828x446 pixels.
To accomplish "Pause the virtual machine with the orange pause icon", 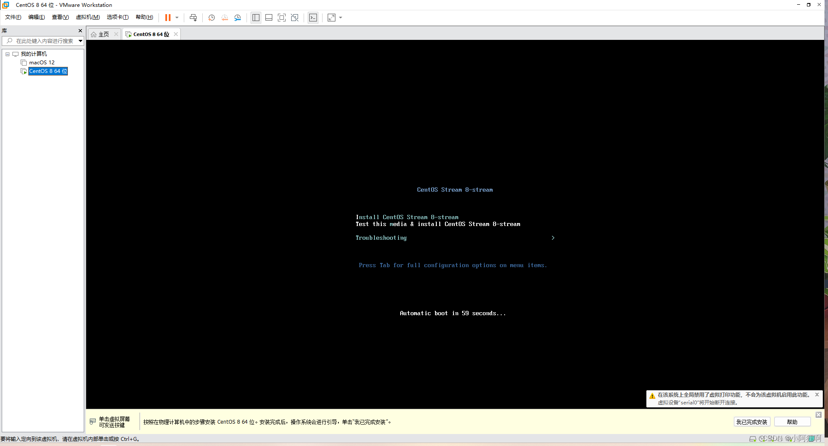I will pyautogui.click(x=168, y=18).
